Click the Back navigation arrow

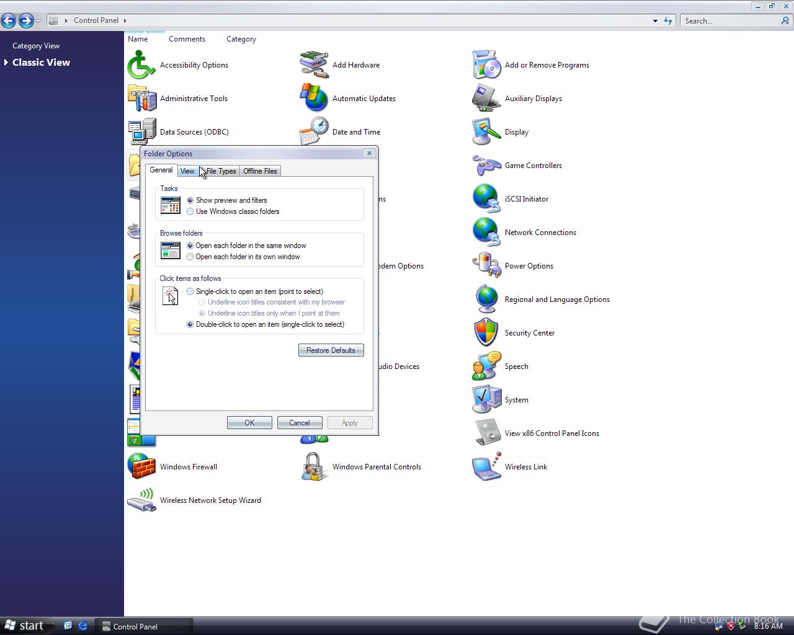click(x=9, y=20)
